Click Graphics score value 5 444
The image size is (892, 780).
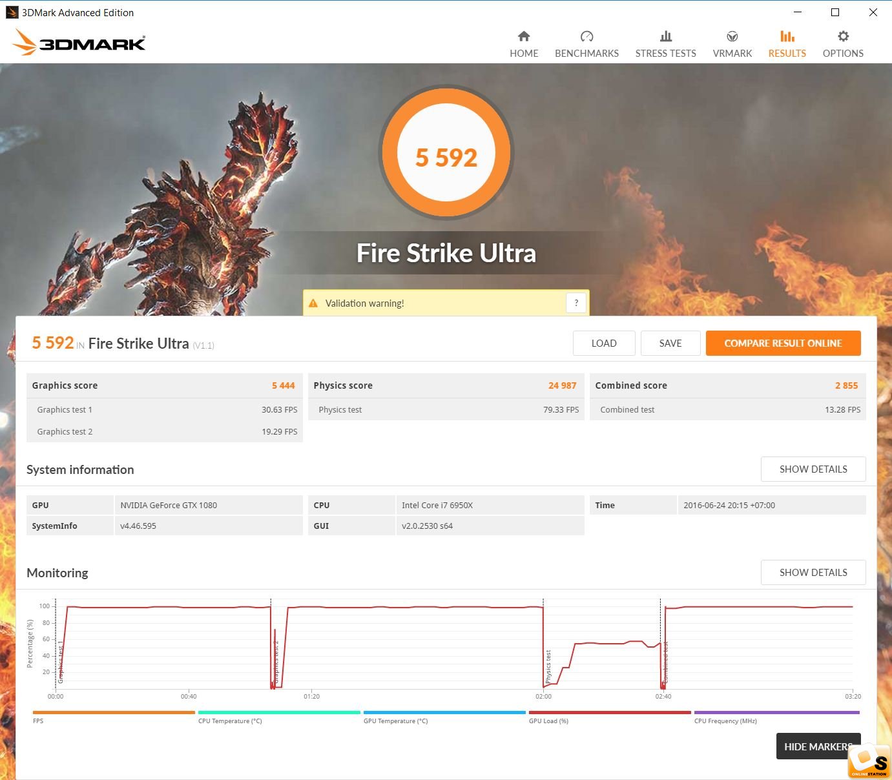pos(283,385)
